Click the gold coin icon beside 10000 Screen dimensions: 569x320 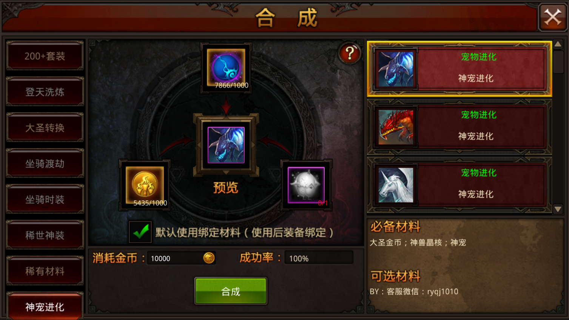tap(209, 258)
